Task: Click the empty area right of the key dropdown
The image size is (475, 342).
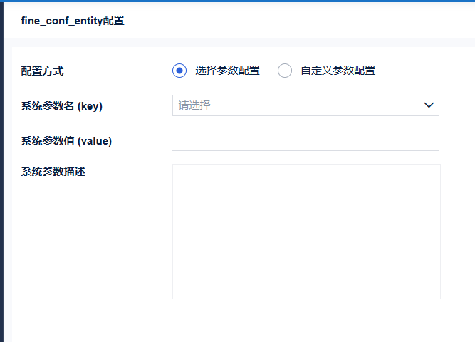Action: 456,105
